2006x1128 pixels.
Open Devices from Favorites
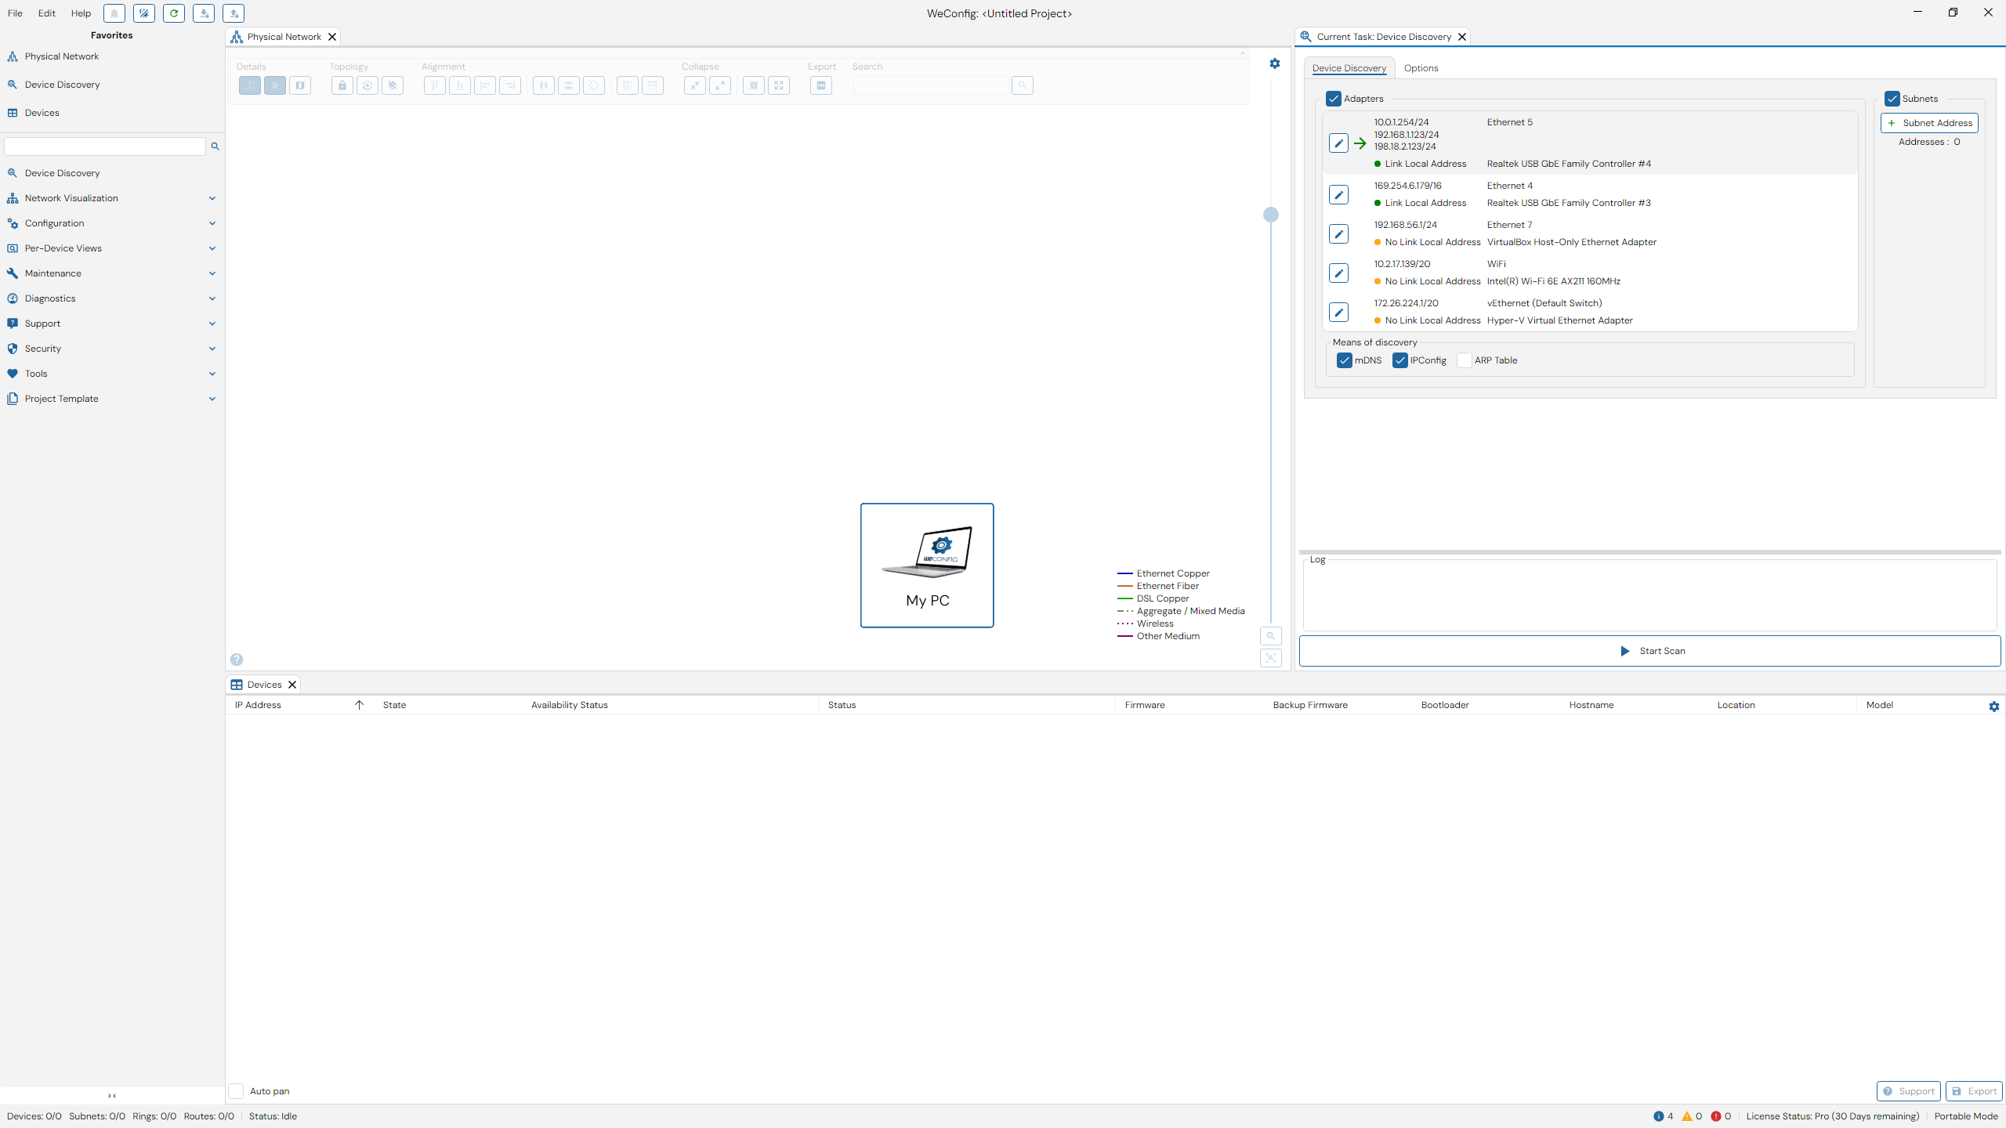point(42,113)
